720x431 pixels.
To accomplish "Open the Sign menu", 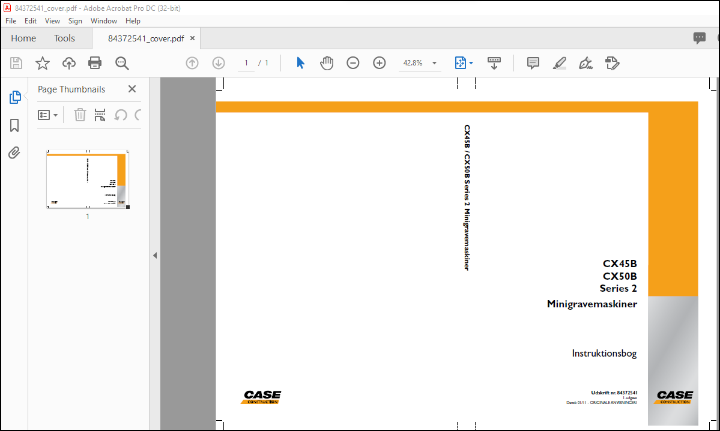I will [x=75, y=21].
